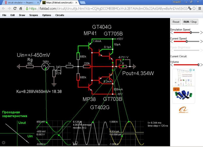Click the ground symbol left of Rg
Screen dimensions: 203x147
coord(18,67)
